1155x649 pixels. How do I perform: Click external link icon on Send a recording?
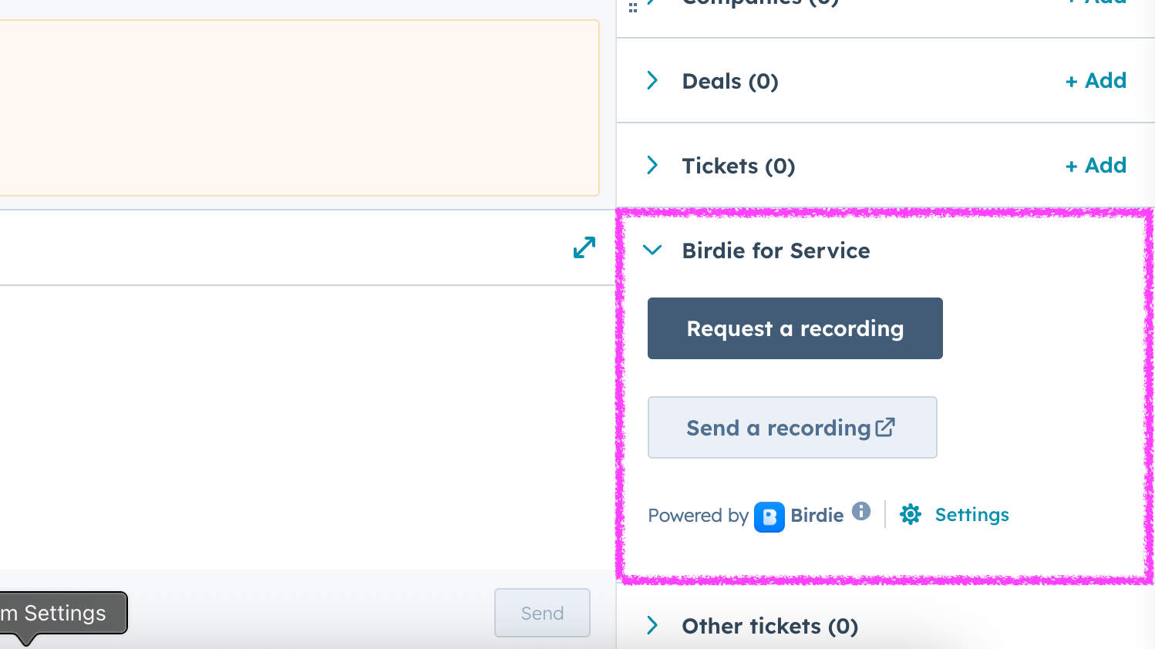tap(885, 427)
